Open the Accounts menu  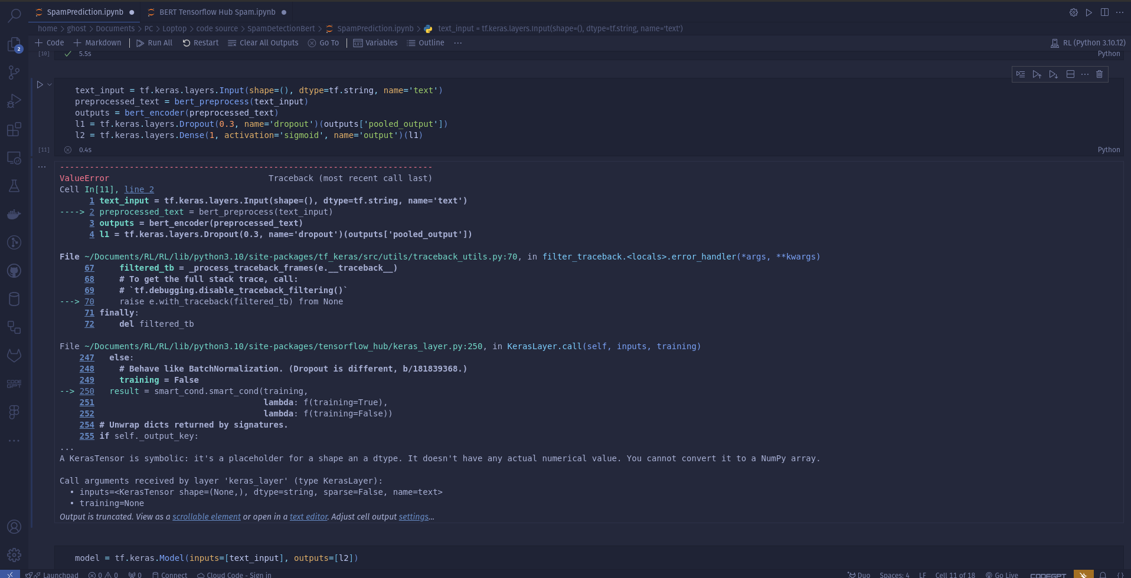pyautogui.click(x=14, y=527)
